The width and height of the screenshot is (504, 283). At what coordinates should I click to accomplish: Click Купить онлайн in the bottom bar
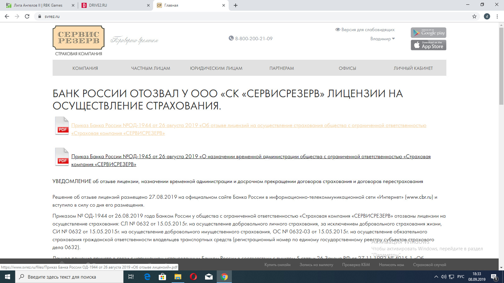click(278, 265)
